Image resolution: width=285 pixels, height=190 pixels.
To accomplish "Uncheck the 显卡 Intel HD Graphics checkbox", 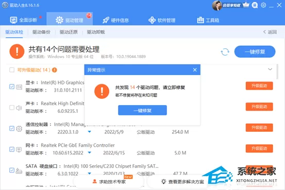I will tap(12, 87).
